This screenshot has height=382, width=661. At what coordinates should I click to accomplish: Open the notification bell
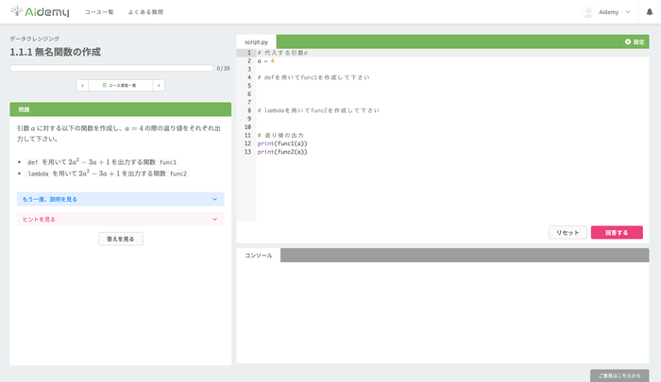[650, 12]
